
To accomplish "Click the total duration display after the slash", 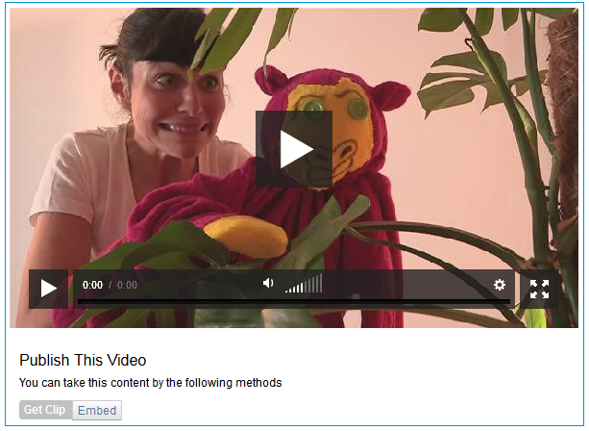I will click(x=127, y=285).
